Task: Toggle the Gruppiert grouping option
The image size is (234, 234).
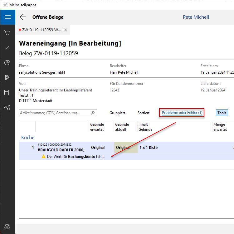Action: click(117, 113)
